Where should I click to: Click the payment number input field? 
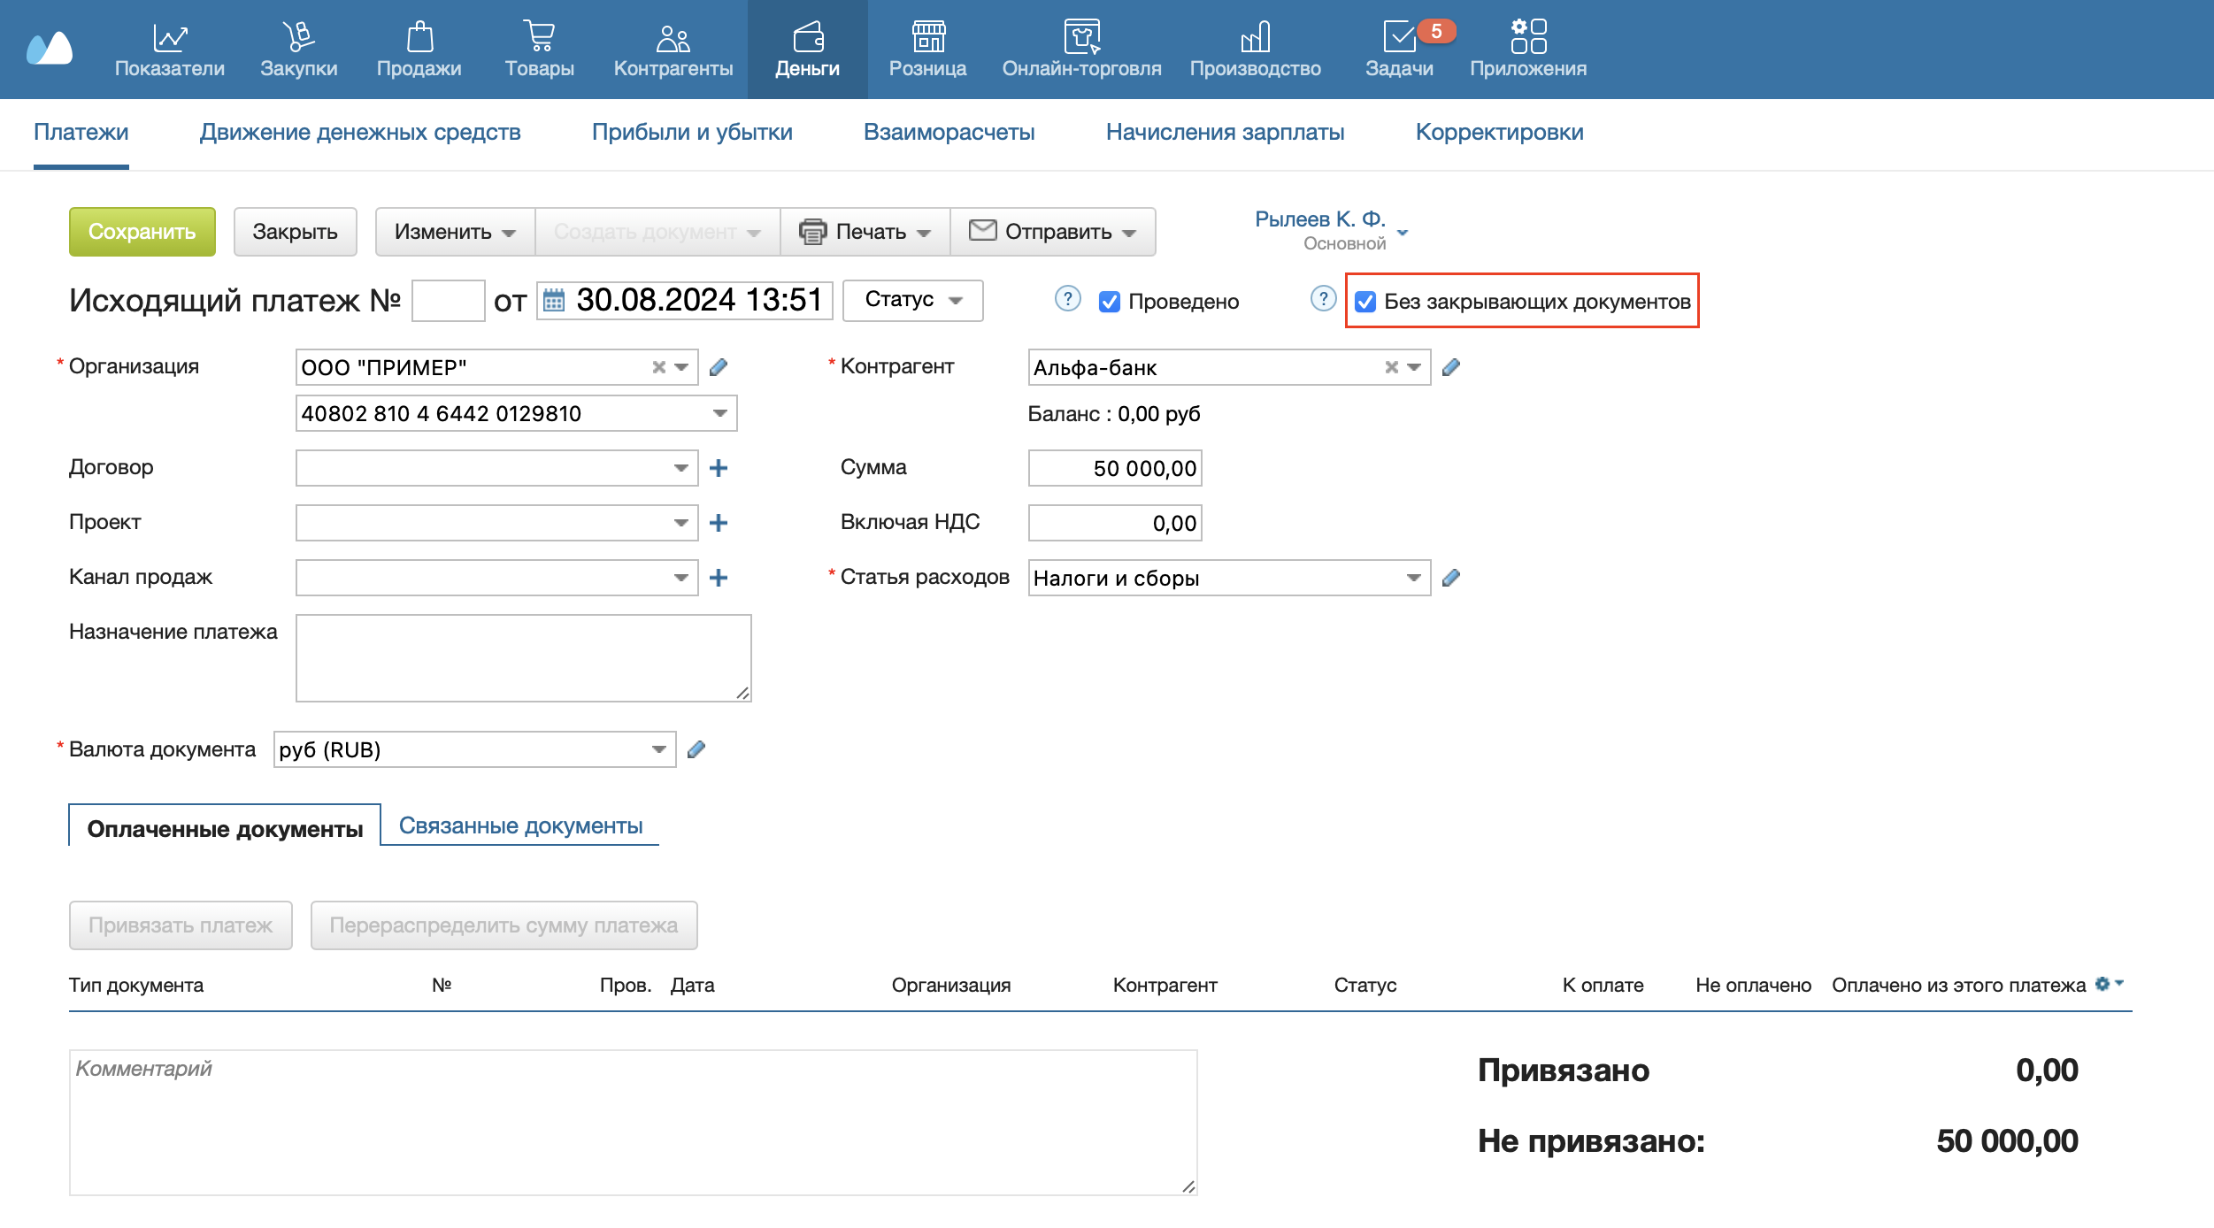(x=449, y=300)
